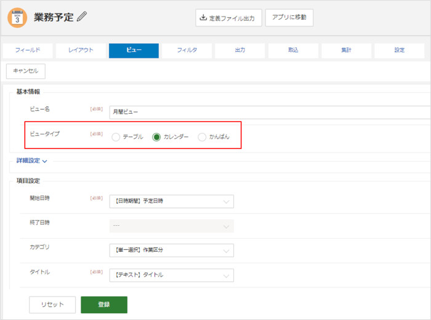
Task: Open the 開始日時 dropdown
Action: (172, 201)
